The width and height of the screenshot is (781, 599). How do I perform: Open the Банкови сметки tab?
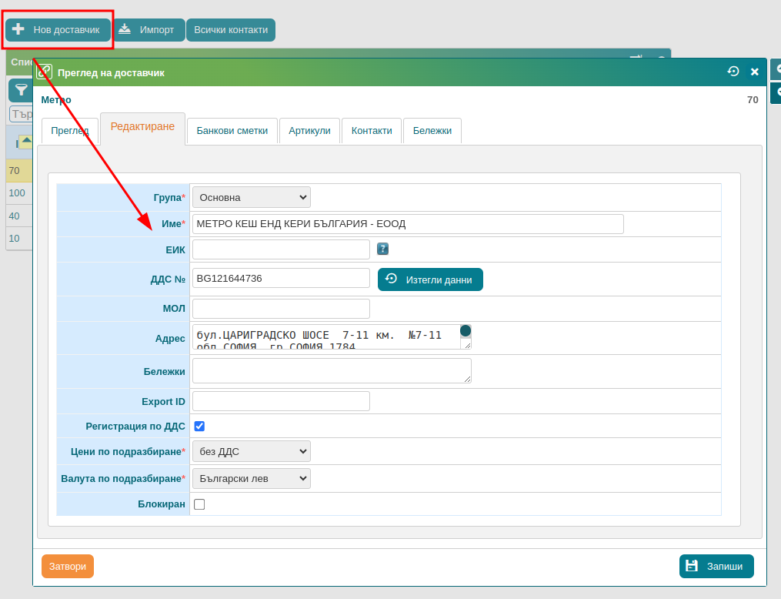point(232,131)
